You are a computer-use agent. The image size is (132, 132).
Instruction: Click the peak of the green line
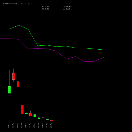click(x=19, y=25)
